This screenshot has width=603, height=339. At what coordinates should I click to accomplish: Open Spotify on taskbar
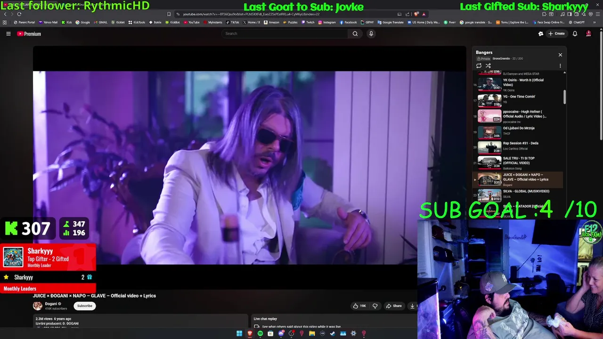260,334
